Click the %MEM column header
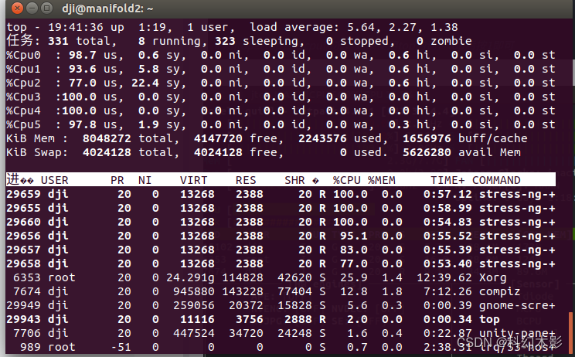The width and height of the screenshot is (575, 357). click(x=382, y=180)
